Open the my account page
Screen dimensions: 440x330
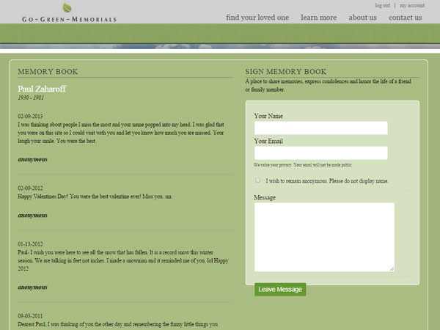[x=411, y=5]
